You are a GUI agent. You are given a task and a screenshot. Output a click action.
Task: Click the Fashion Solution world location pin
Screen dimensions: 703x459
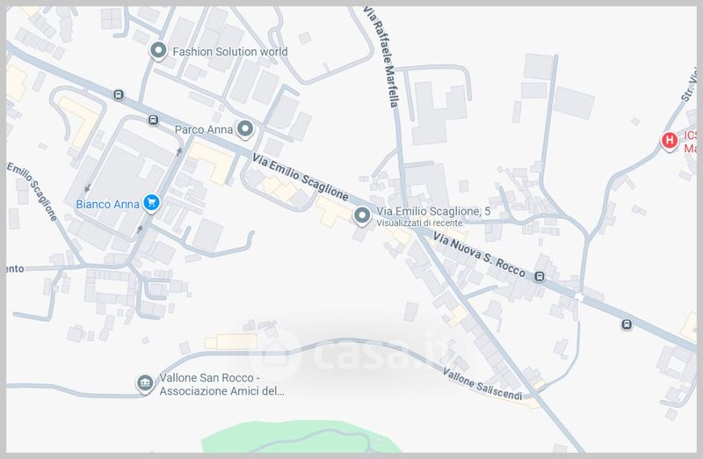coord(158,51)
